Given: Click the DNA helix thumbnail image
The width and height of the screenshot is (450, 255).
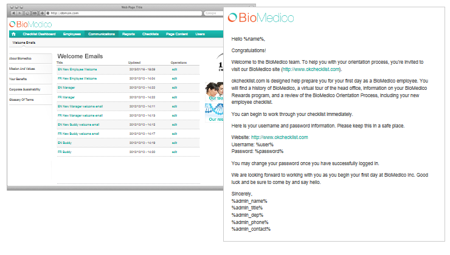Looking at the screenshot, I should click(215, 112).
